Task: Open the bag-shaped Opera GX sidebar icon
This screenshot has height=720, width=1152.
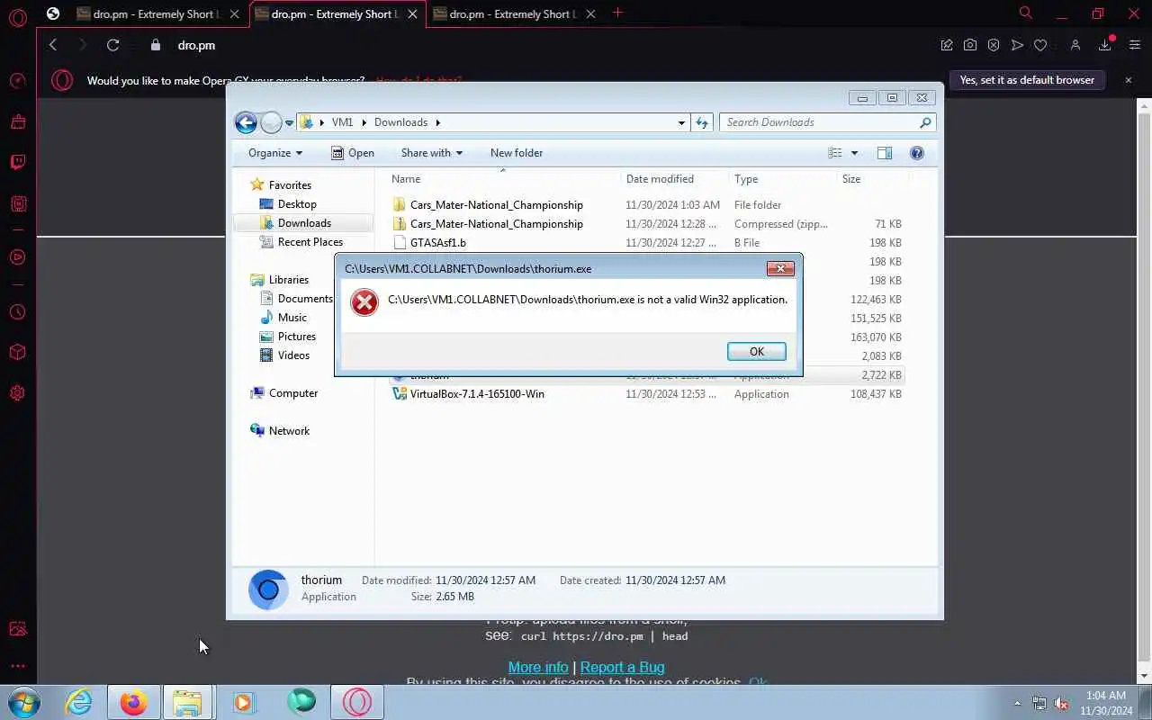Action: point(18,121)
